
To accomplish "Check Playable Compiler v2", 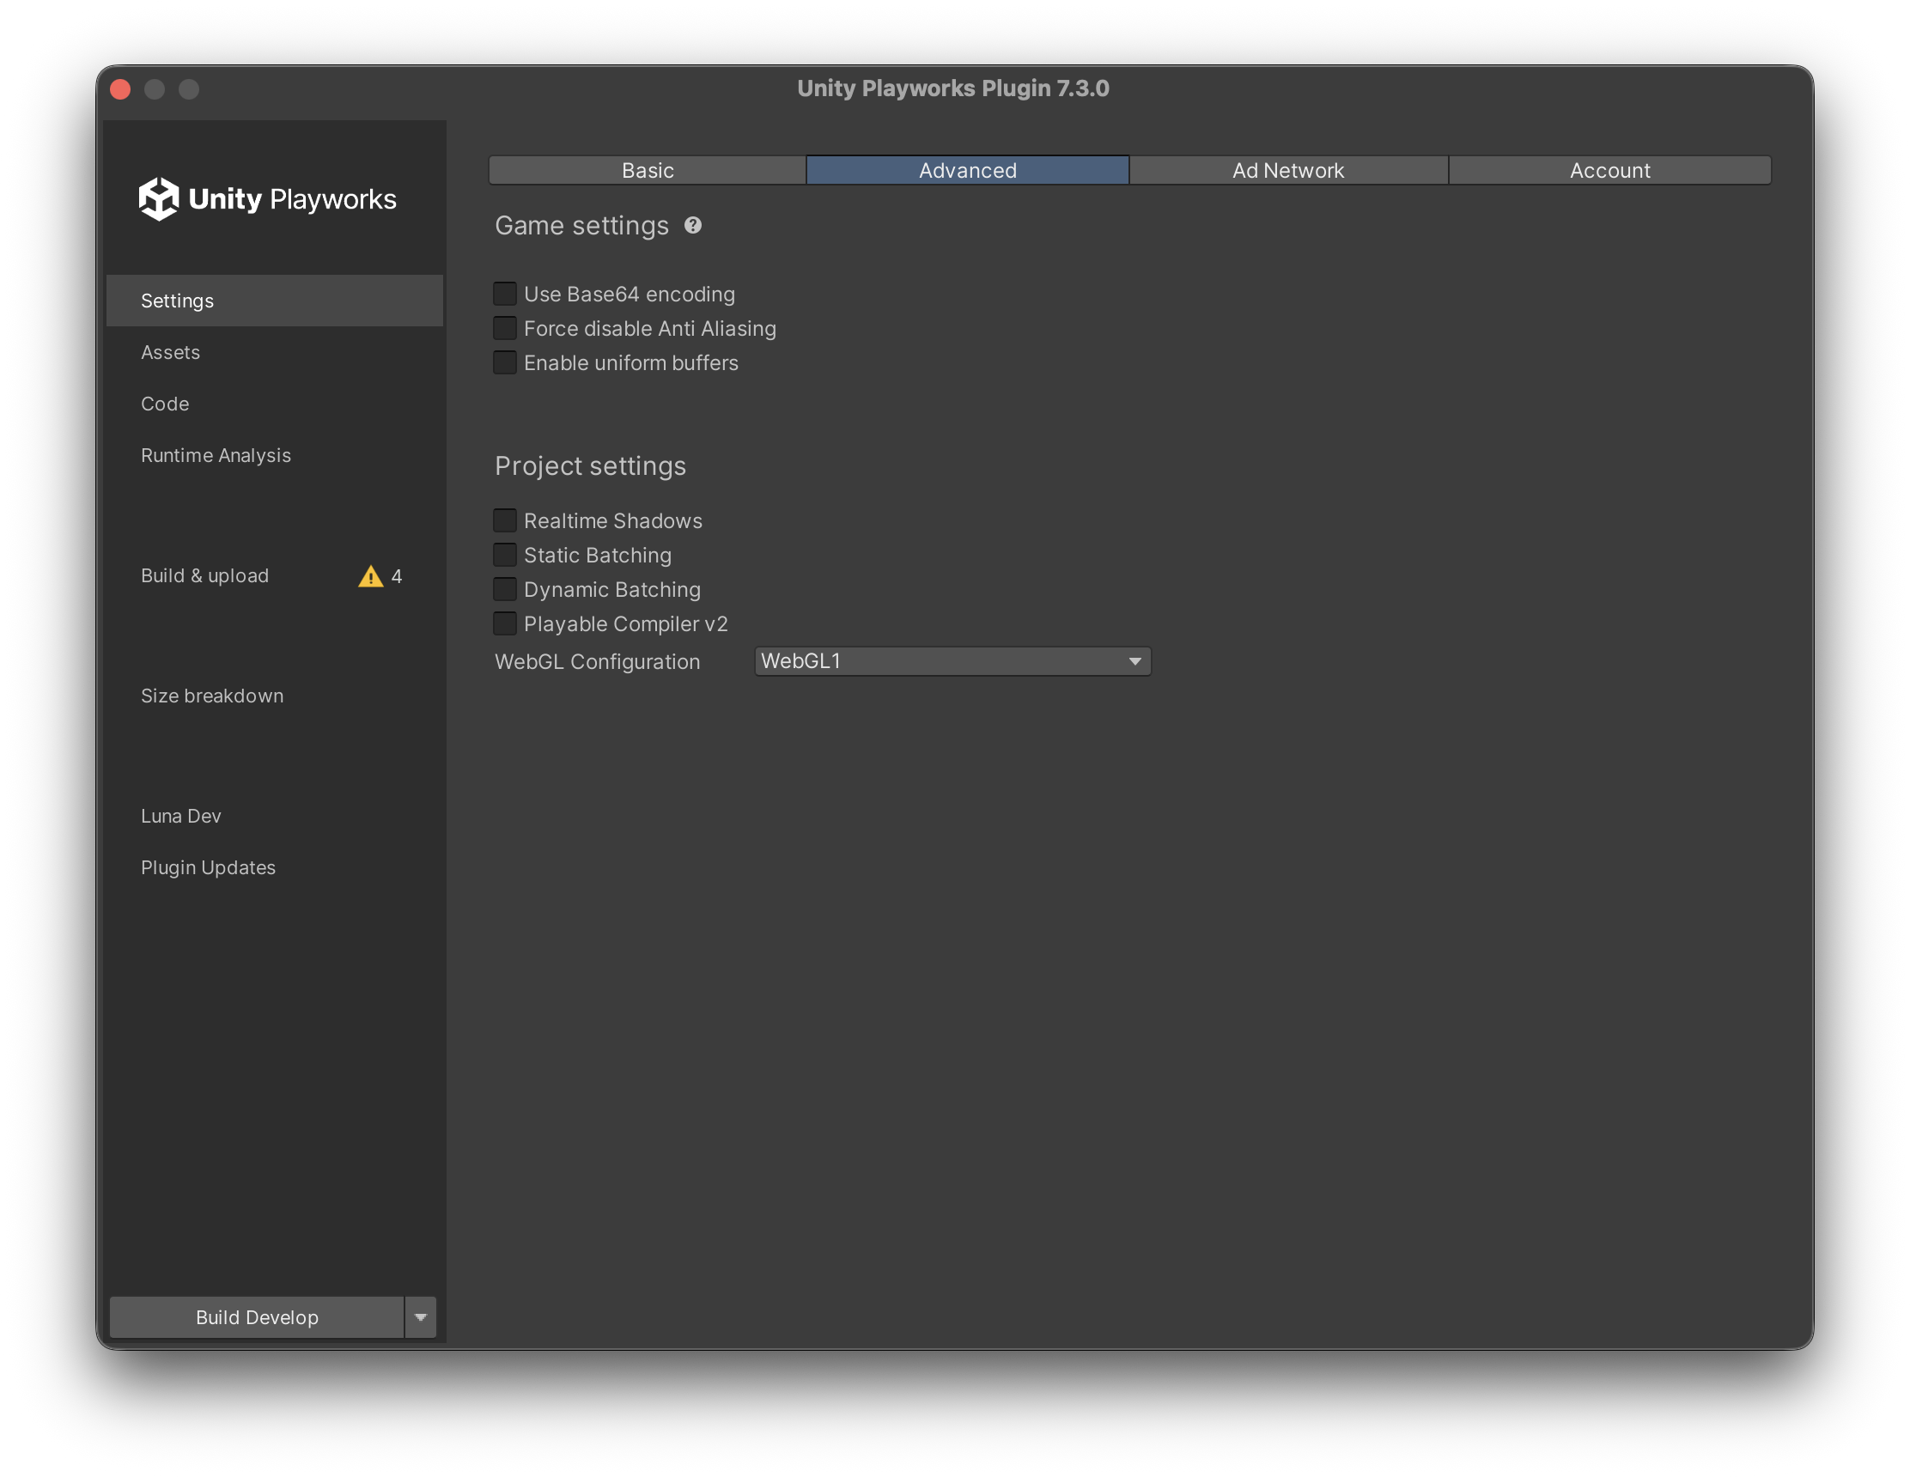I will click(505, 624).
